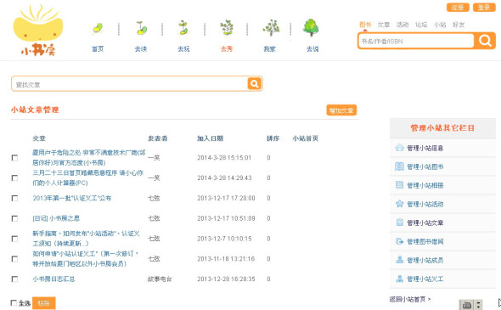Screen dimensions: 501x310
Task: Click the borrow icon for 管理图书借阅
Action: [399, 241]
